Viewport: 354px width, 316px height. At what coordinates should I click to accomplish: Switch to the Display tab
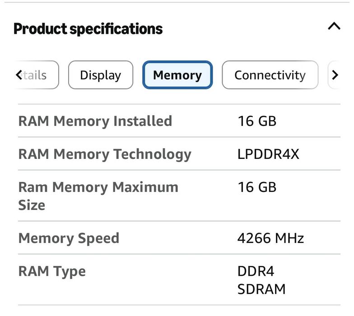(101, 75)
